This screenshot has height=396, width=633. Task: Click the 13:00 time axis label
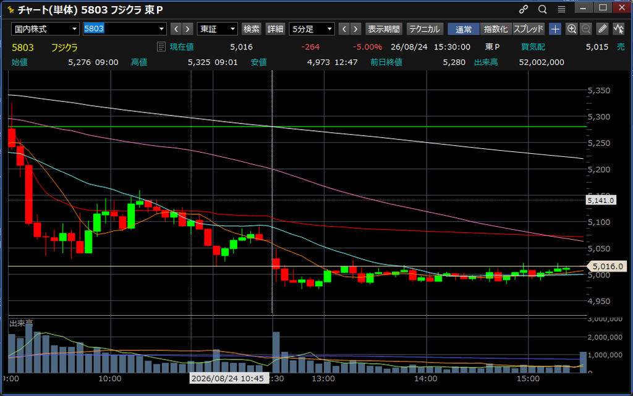tap(323, 378)
